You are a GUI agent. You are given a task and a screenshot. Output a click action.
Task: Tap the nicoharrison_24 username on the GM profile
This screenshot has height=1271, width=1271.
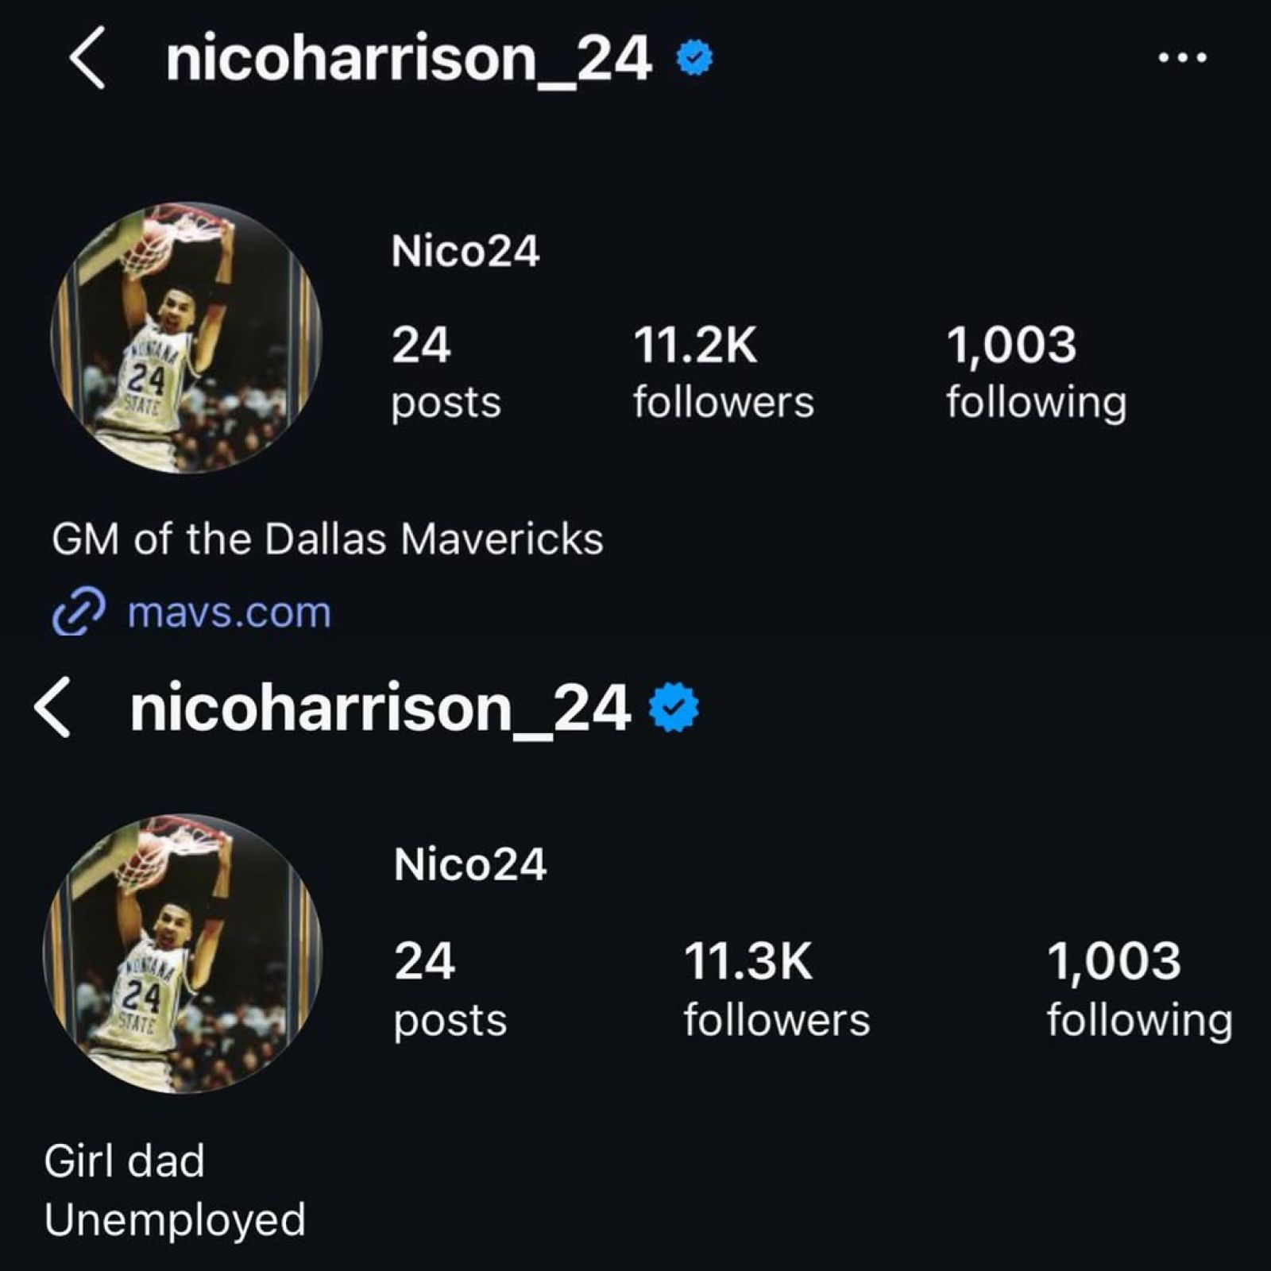point(408,58)
